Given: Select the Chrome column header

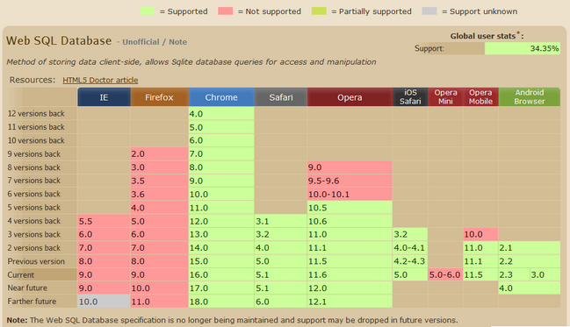Looking at the screenshot, I should click(221, 97).
